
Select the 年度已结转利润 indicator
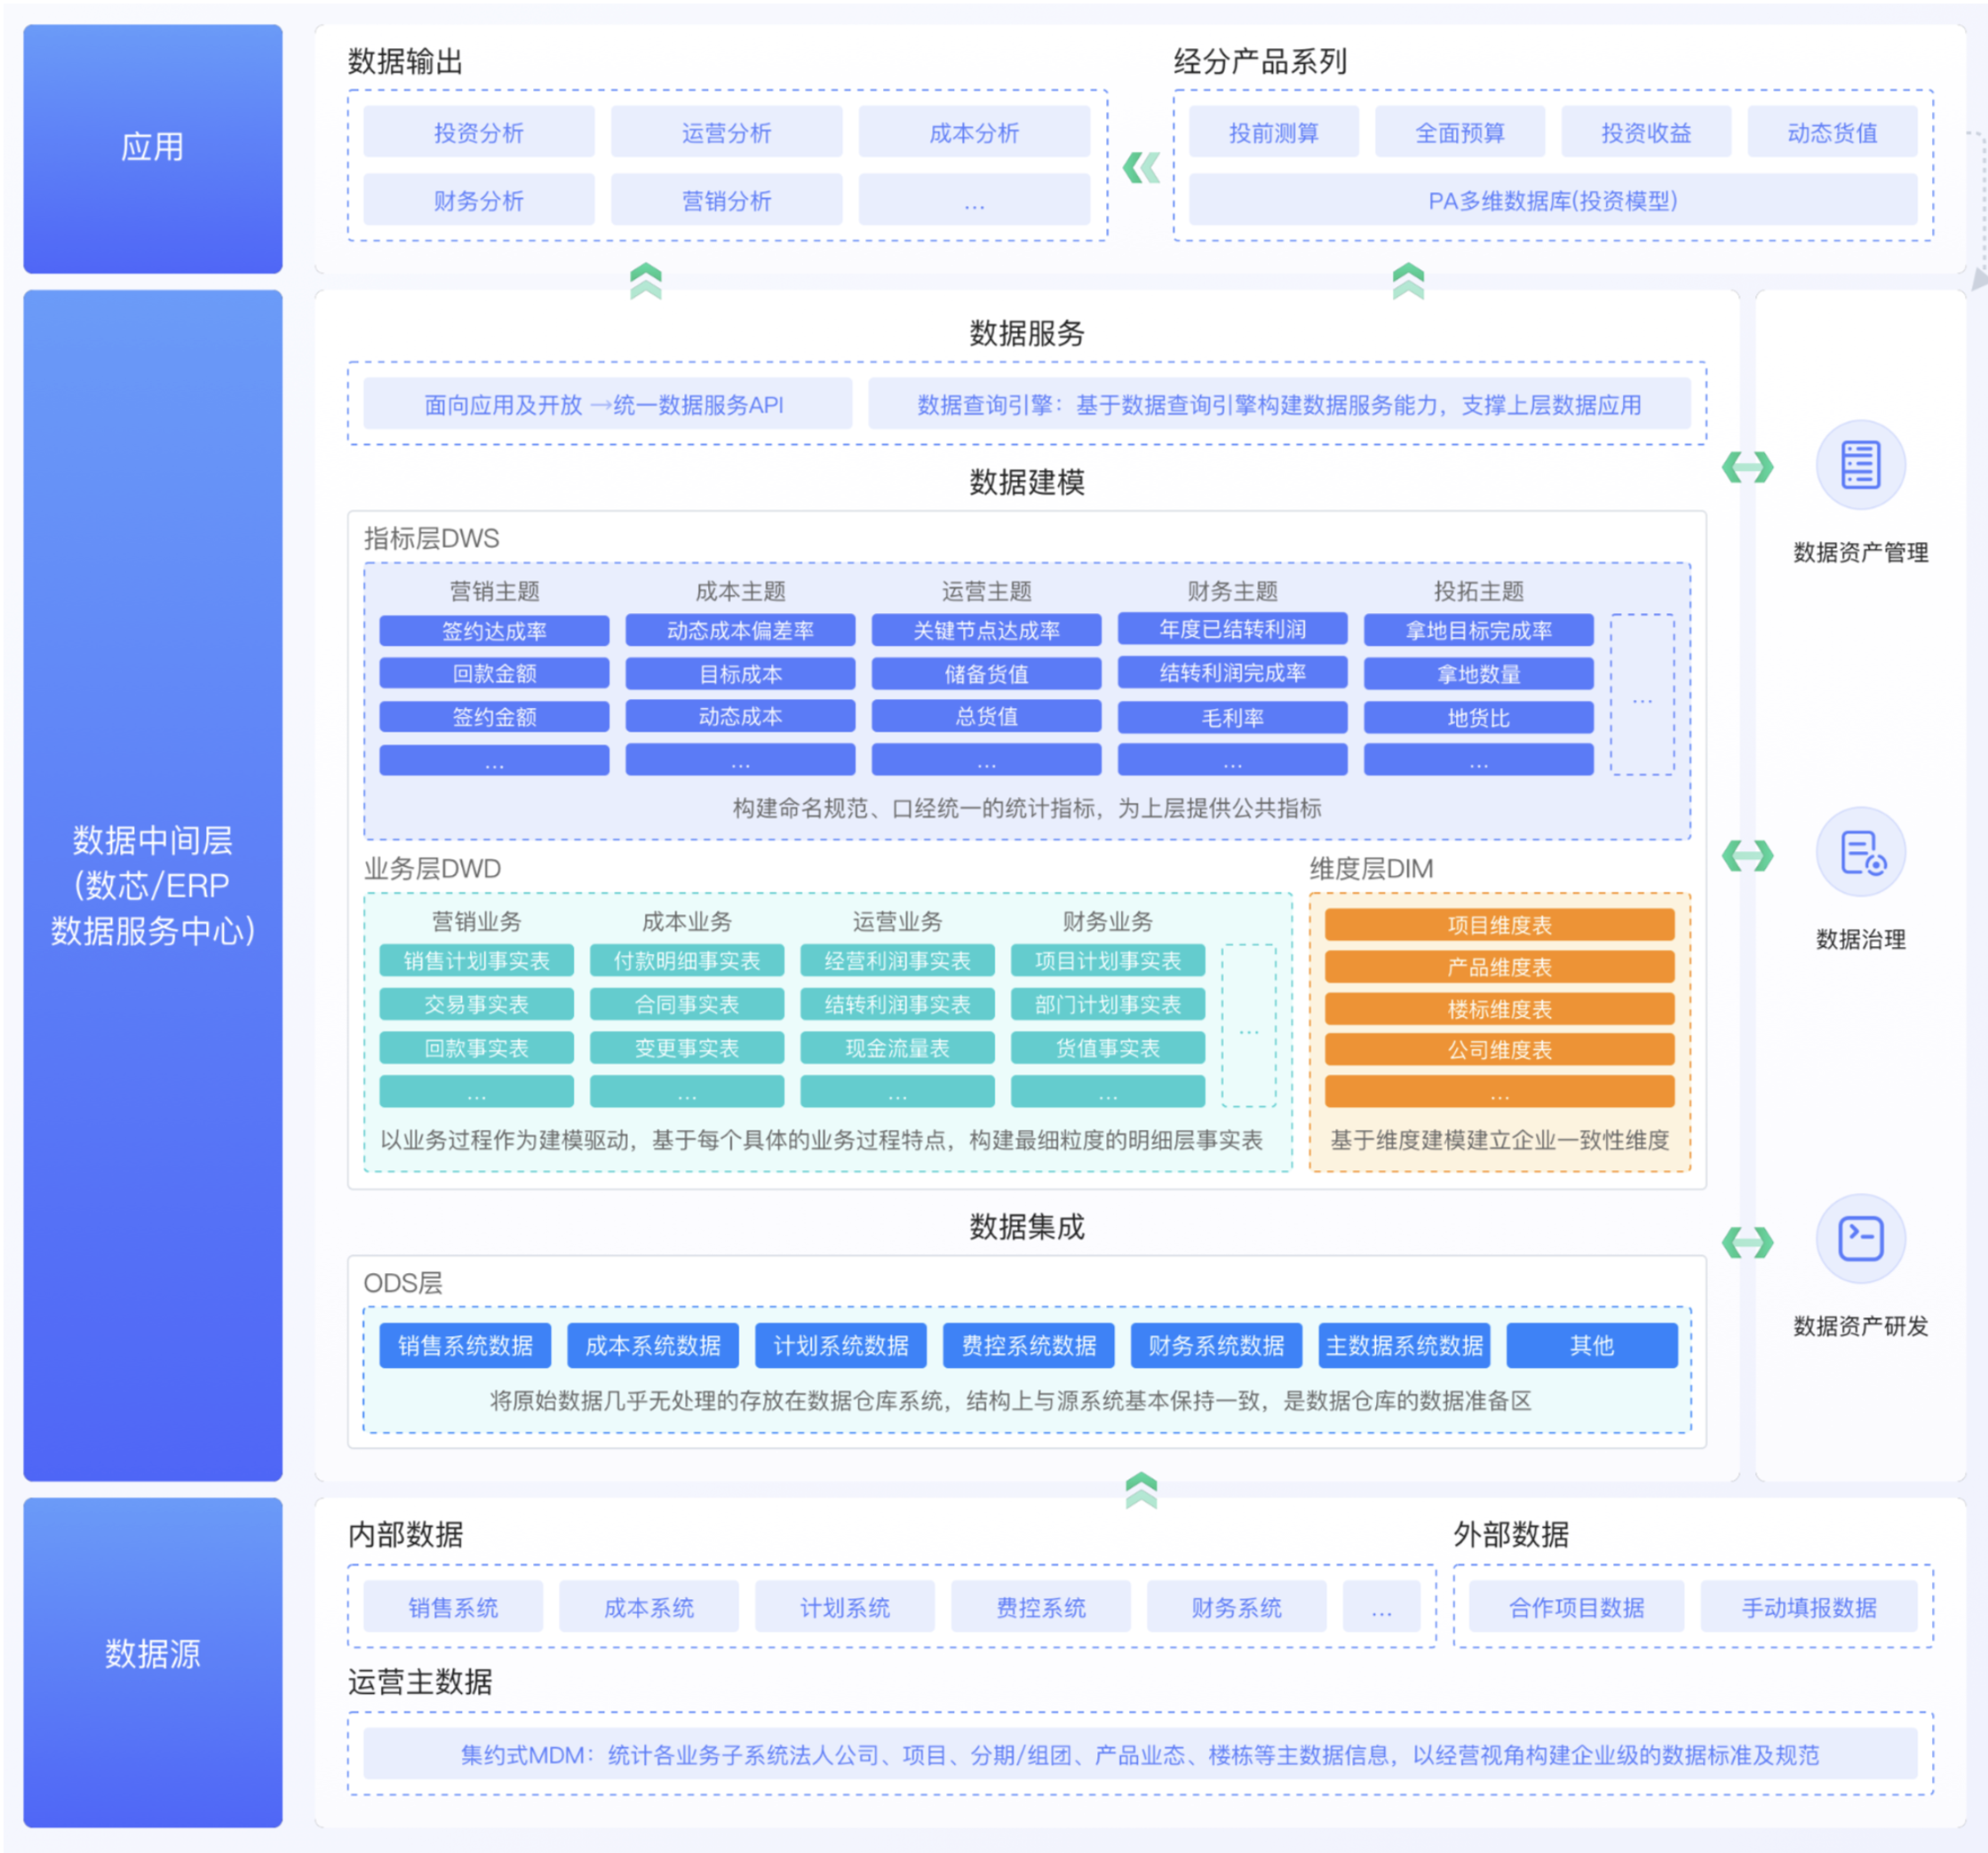point(1233,629)
